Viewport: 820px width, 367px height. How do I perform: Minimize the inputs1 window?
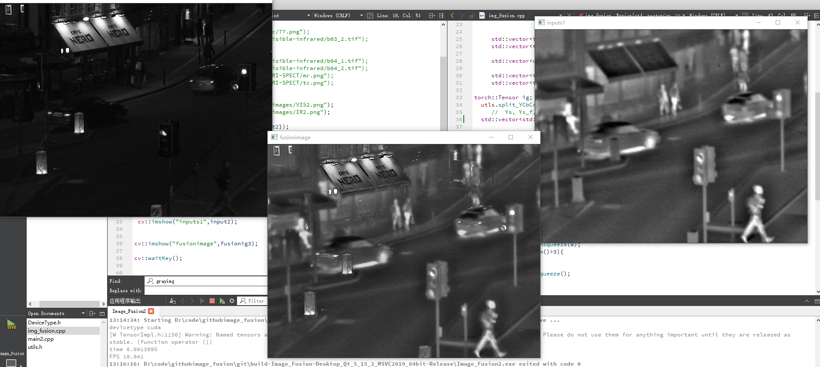[x=758, y=22]
